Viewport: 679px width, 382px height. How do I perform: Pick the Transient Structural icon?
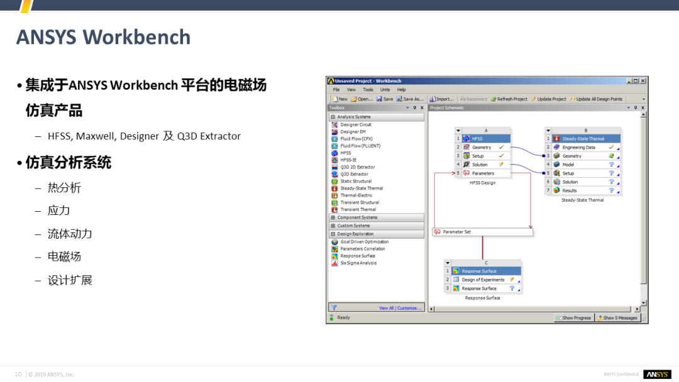click(x=334, y=202)
